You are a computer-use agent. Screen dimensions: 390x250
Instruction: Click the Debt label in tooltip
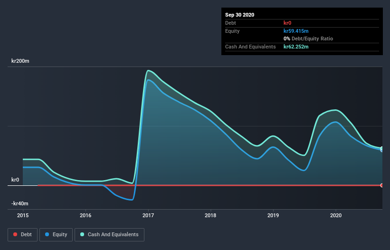point(230,23)
